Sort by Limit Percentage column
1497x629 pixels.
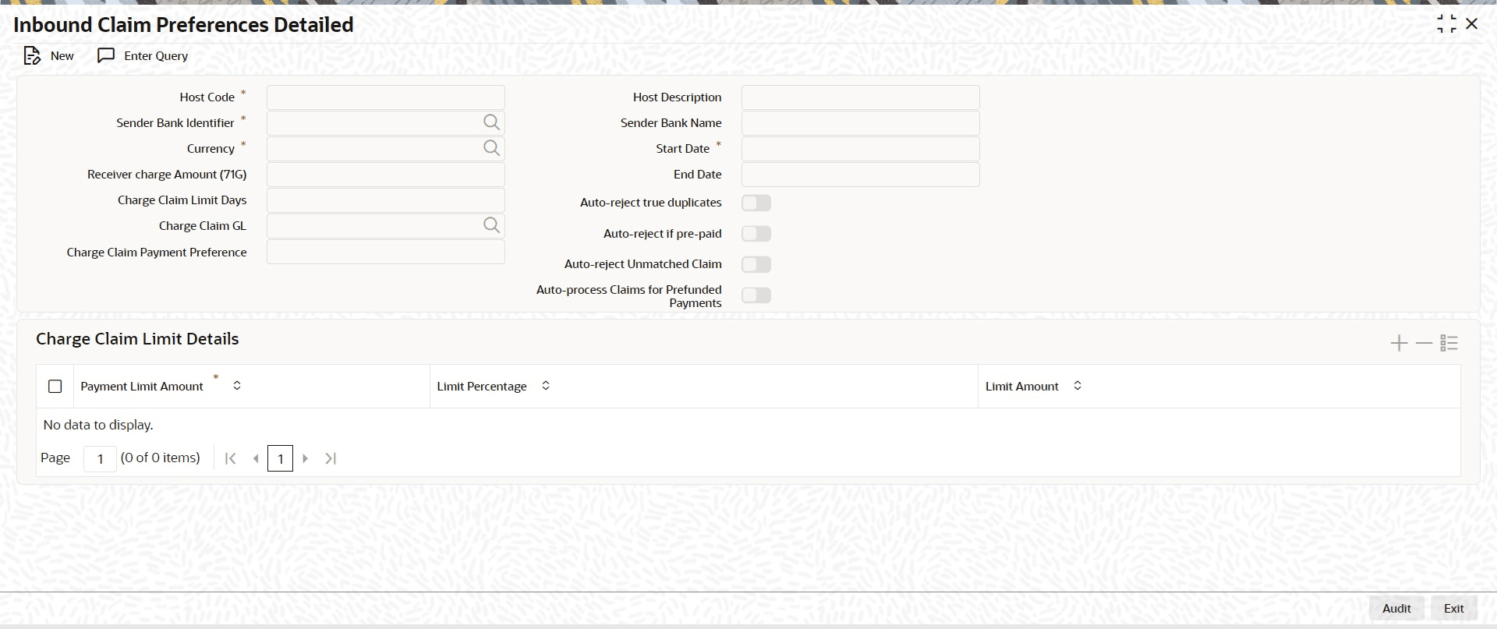click(x=546, y=386)
